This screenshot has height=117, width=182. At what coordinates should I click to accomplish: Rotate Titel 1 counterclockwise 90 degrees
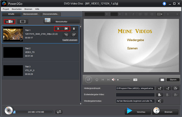pyautogui.click(x=66, y=34)
